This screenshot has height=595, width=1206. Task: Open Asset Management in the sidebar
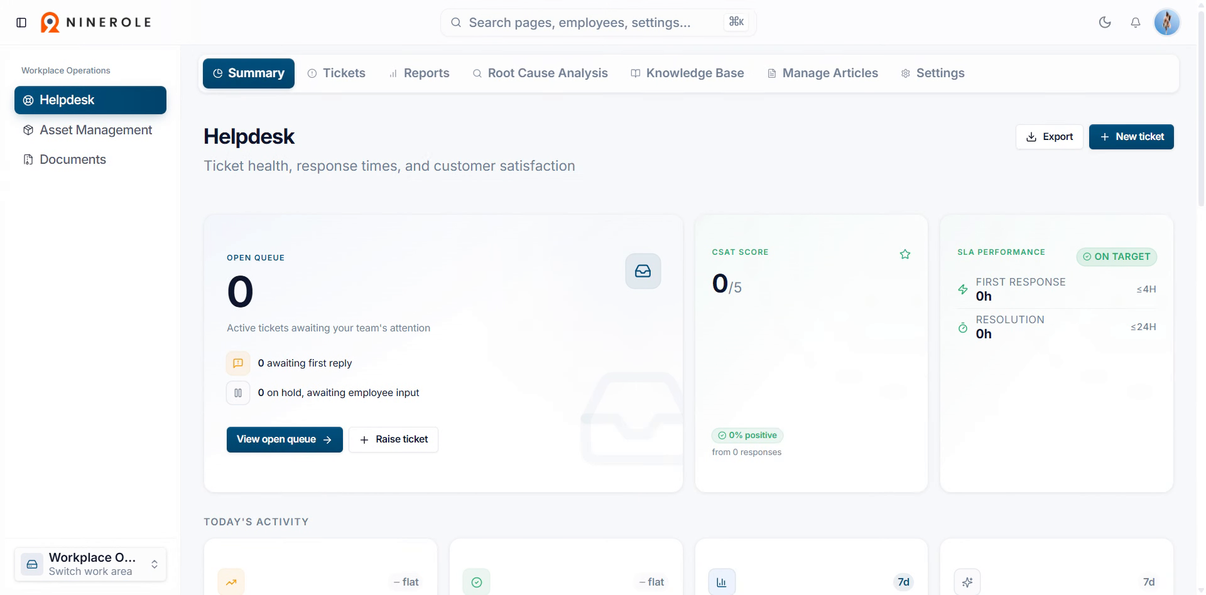(90, 130)
